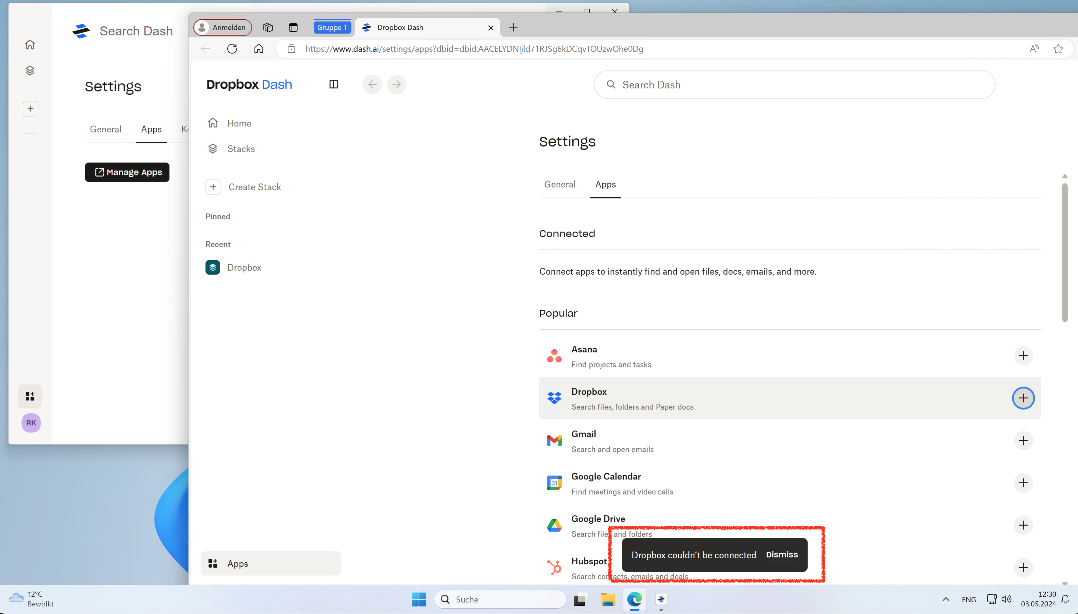Select Apps tab in Dash settings

click(606, 184)
